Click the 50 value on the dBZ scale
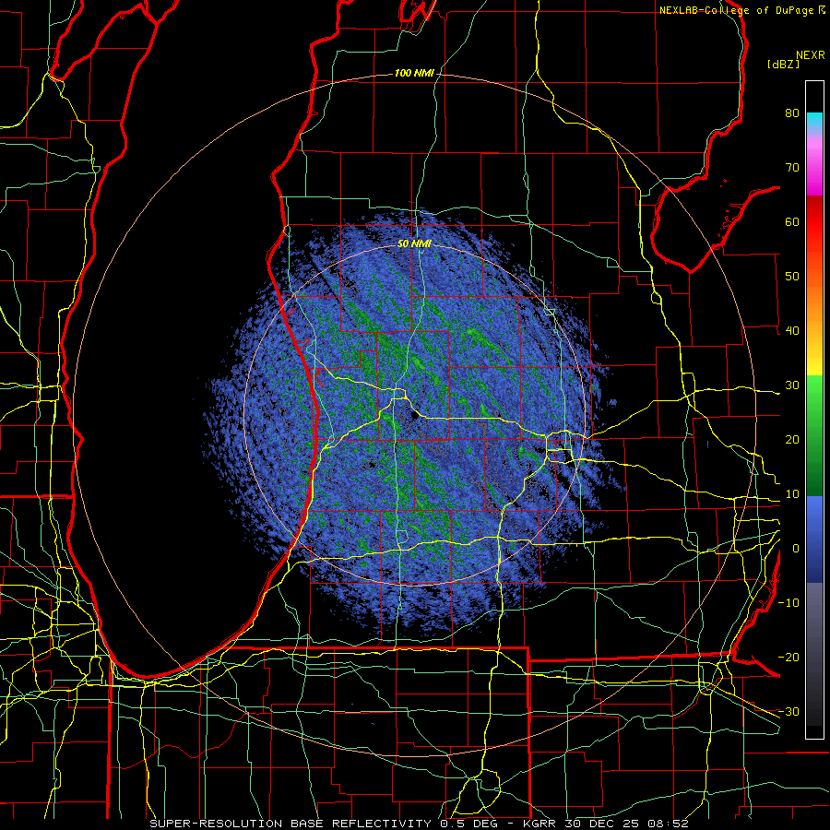This screenshot has height=830, width=830. (792, 277)
